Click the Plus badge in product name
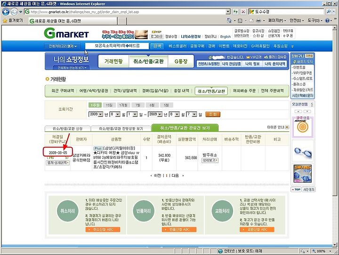Viewport: 339px width, 255px height. [x=98, y=148]
